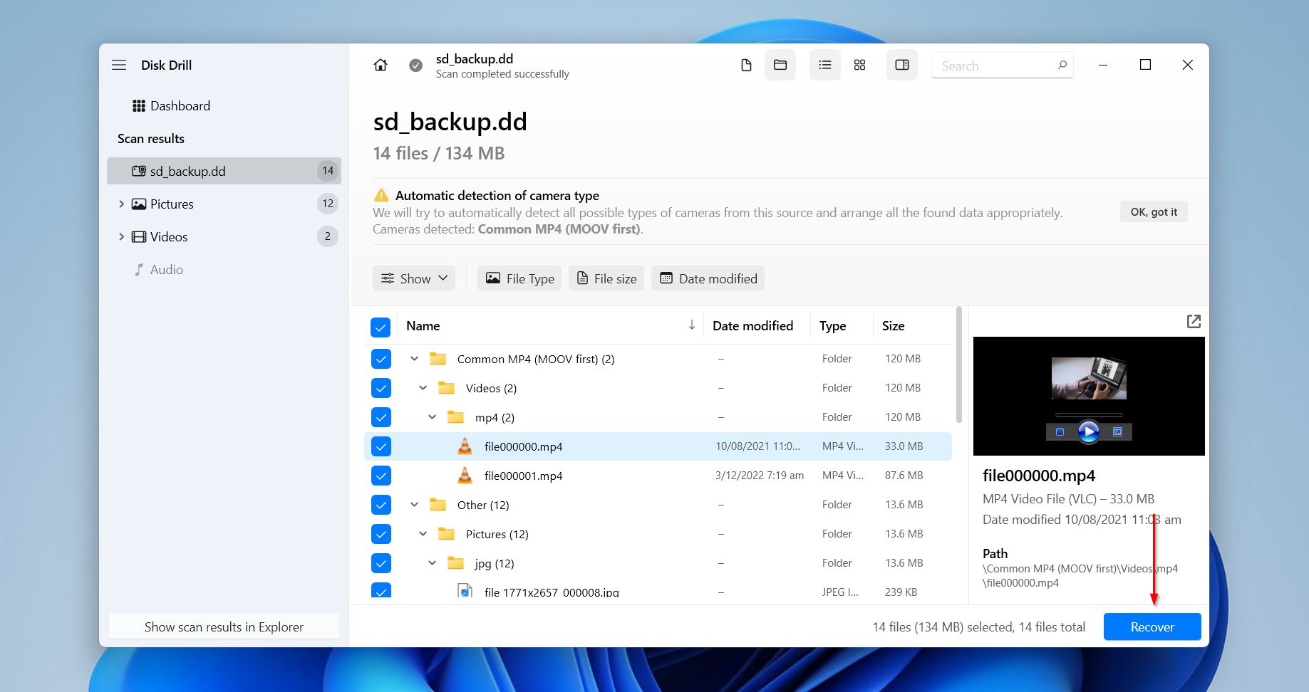
Task: Uncheck the Other (12) folder checkbox
Action: click(x=381, y=505)
